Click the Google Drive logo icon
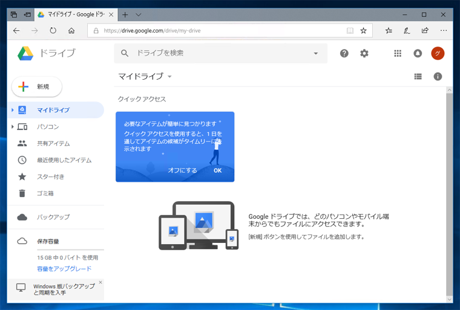The image size is (460, 310). (x=25, y=53)
